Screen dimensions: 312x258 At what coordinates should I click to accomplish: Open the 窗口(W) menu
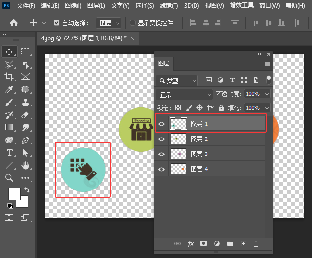point(270,6)
